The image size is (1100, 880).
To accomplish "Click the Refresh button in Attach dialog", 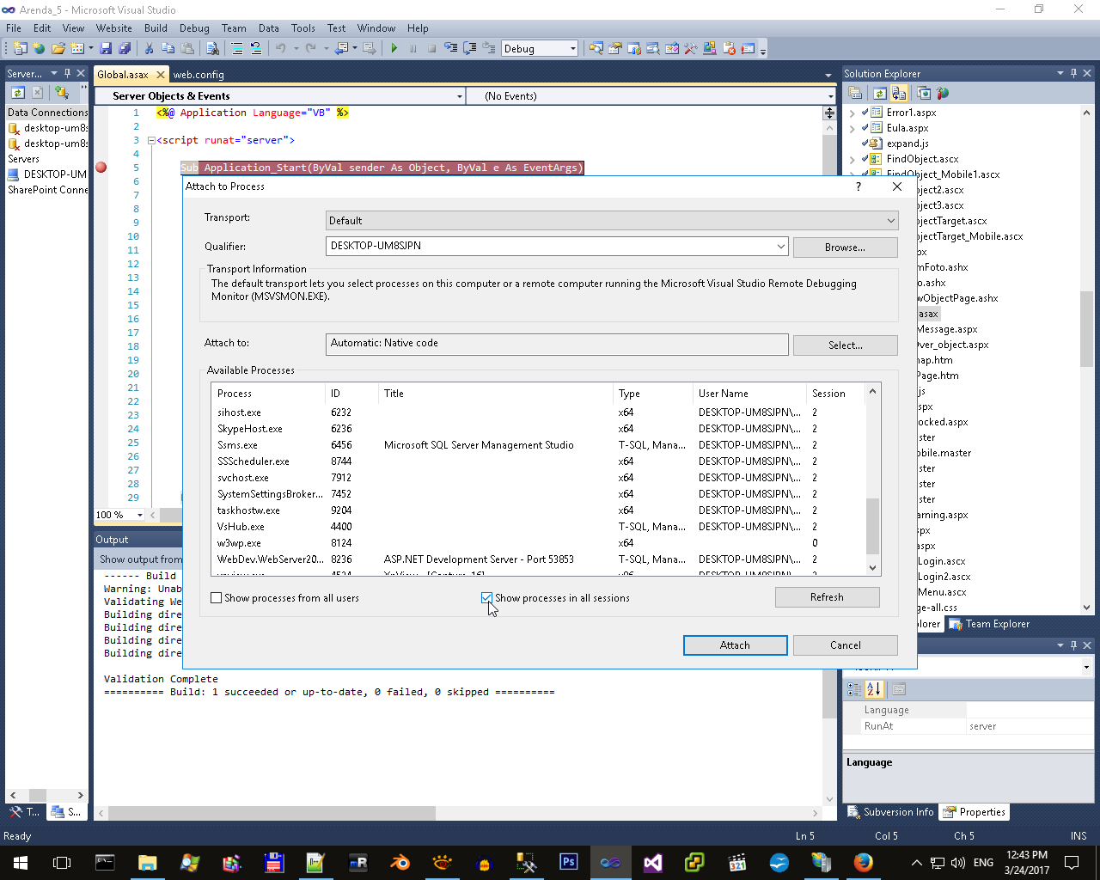I will [828, 597].
